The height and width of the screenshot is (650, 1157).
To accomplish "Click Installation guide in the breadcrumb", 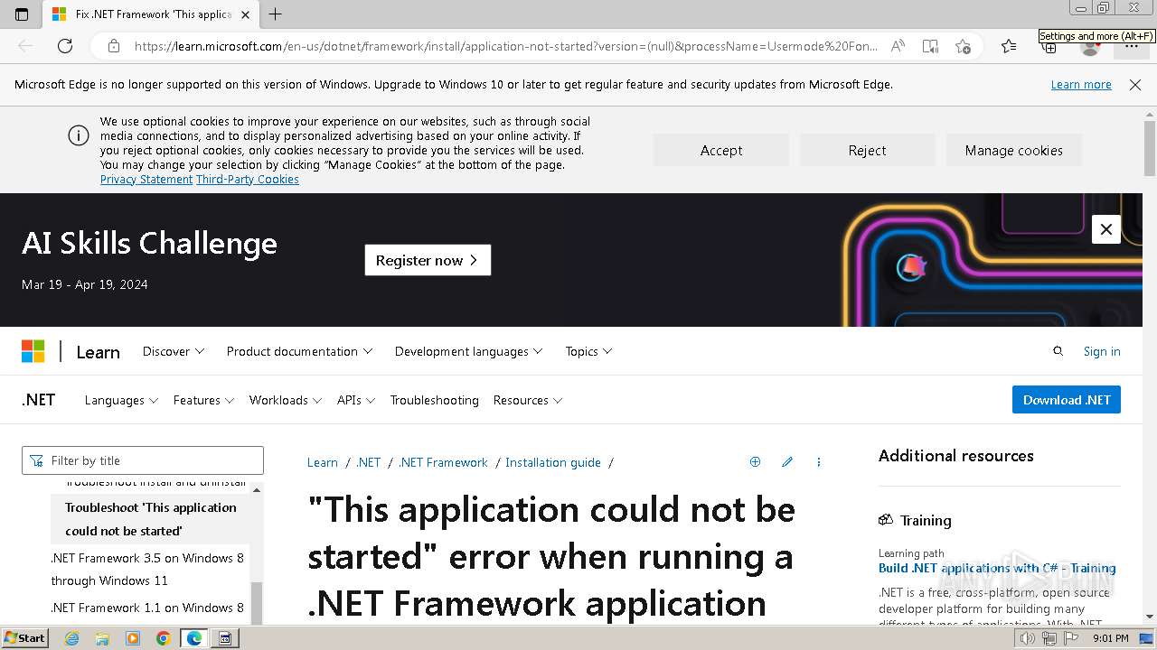I will (553, 462).
